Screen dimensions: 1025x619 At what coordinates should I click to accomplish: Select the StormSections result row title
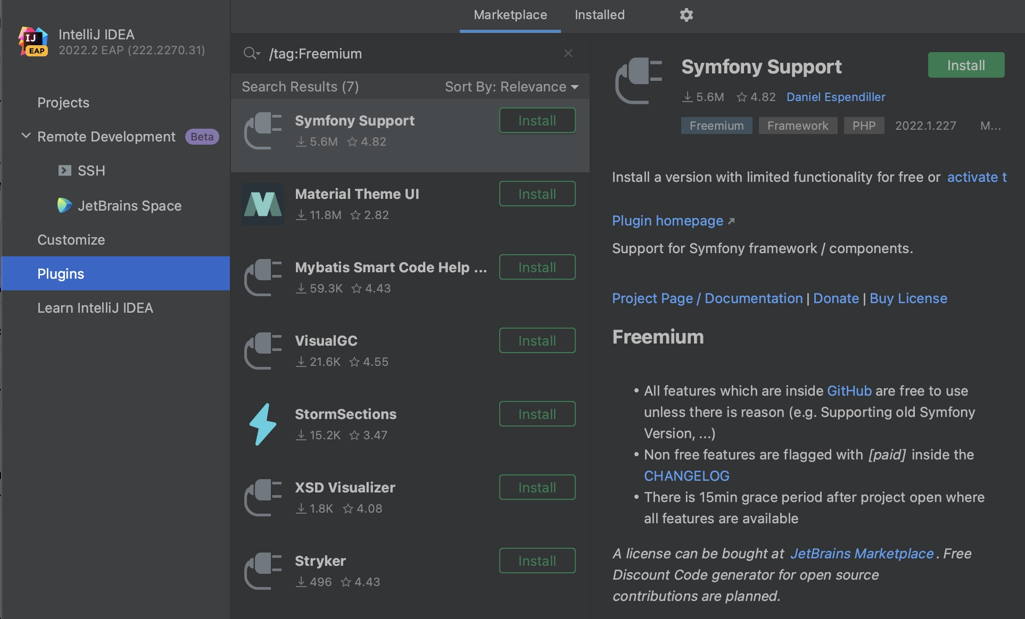[346, 414]
